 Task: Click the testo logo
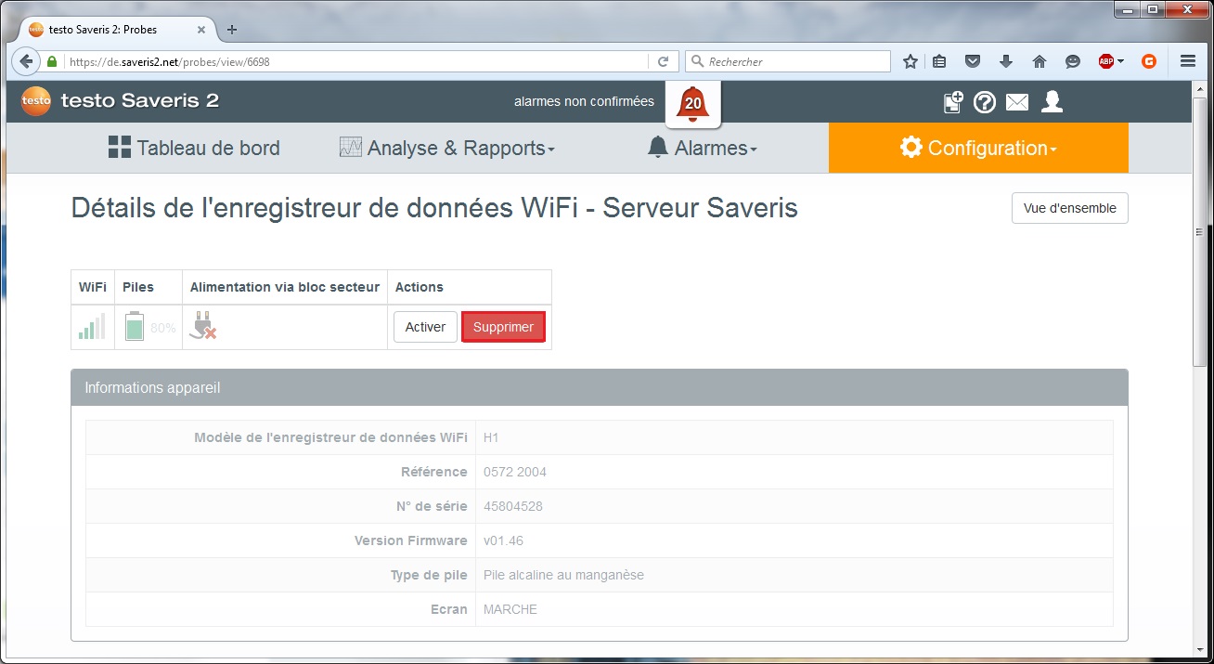[x=36, y=101]
